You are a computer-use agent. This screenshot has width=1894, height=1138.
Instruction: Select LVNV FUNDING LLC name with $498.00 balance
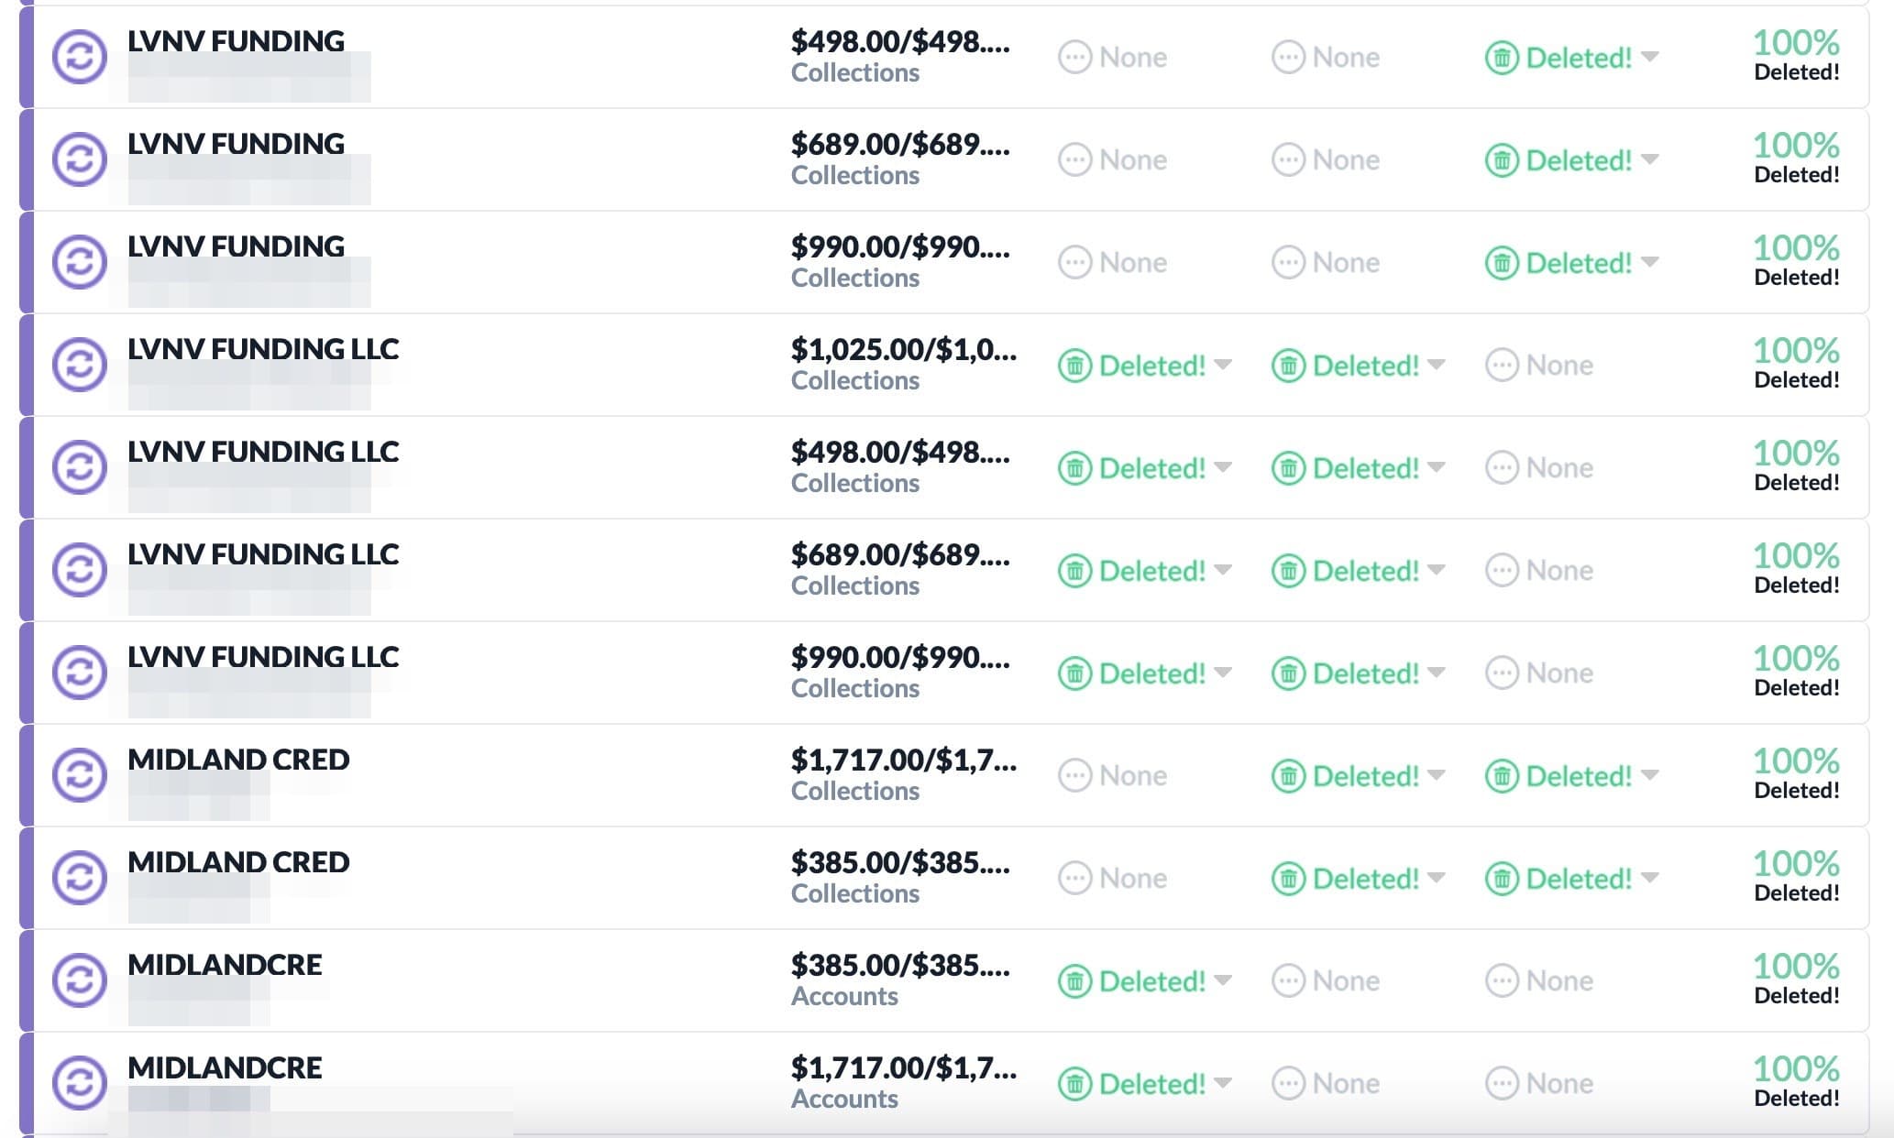tap(263, 452)
